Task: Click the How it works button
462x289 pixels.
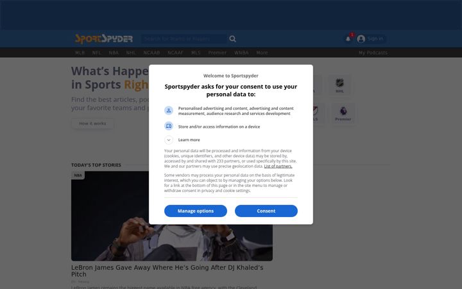Action: click(x=92, y=123)
